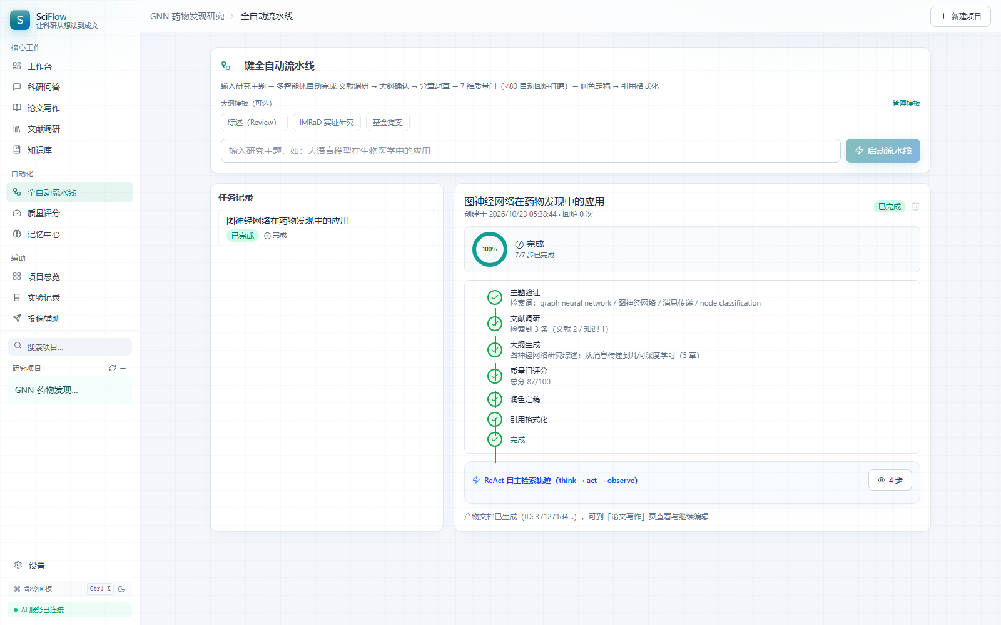Click the AI 服务已连接 status indicator
Viewport: 1001px width, 625px height.
69,610
